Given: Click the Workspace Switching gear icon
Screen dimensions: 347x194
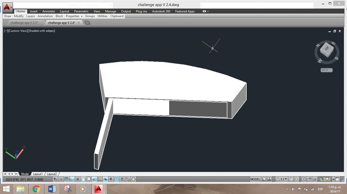Looking at the screenshot, I should pos(303,179).
